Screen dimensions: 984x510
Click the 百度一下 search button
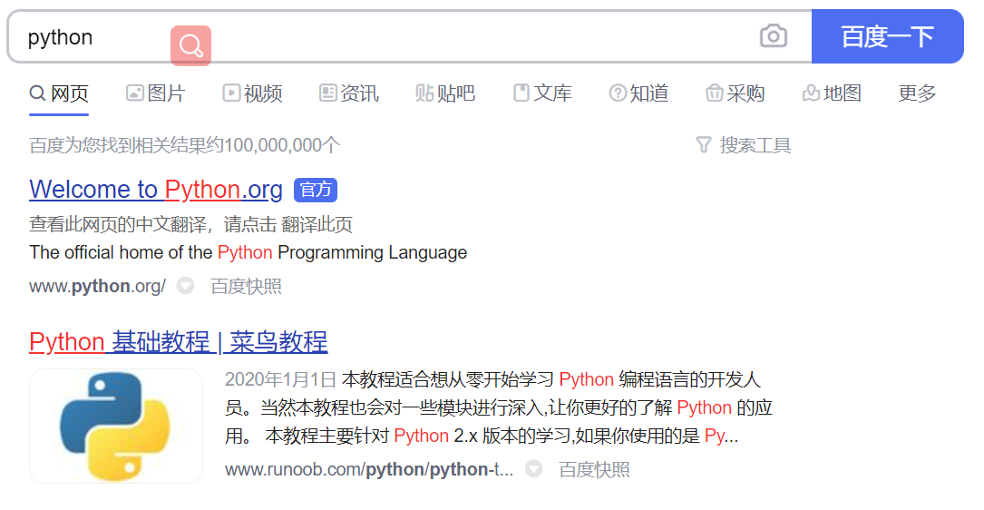[x=887, y=36]
